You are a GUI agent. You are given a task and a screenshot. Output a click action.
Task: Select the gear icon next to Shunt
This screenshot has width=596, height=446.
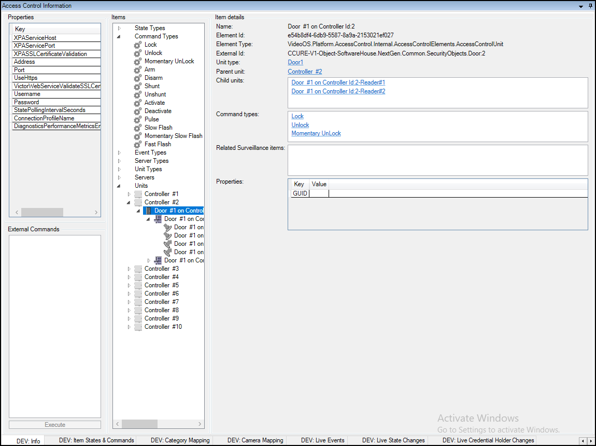[138, 86]
